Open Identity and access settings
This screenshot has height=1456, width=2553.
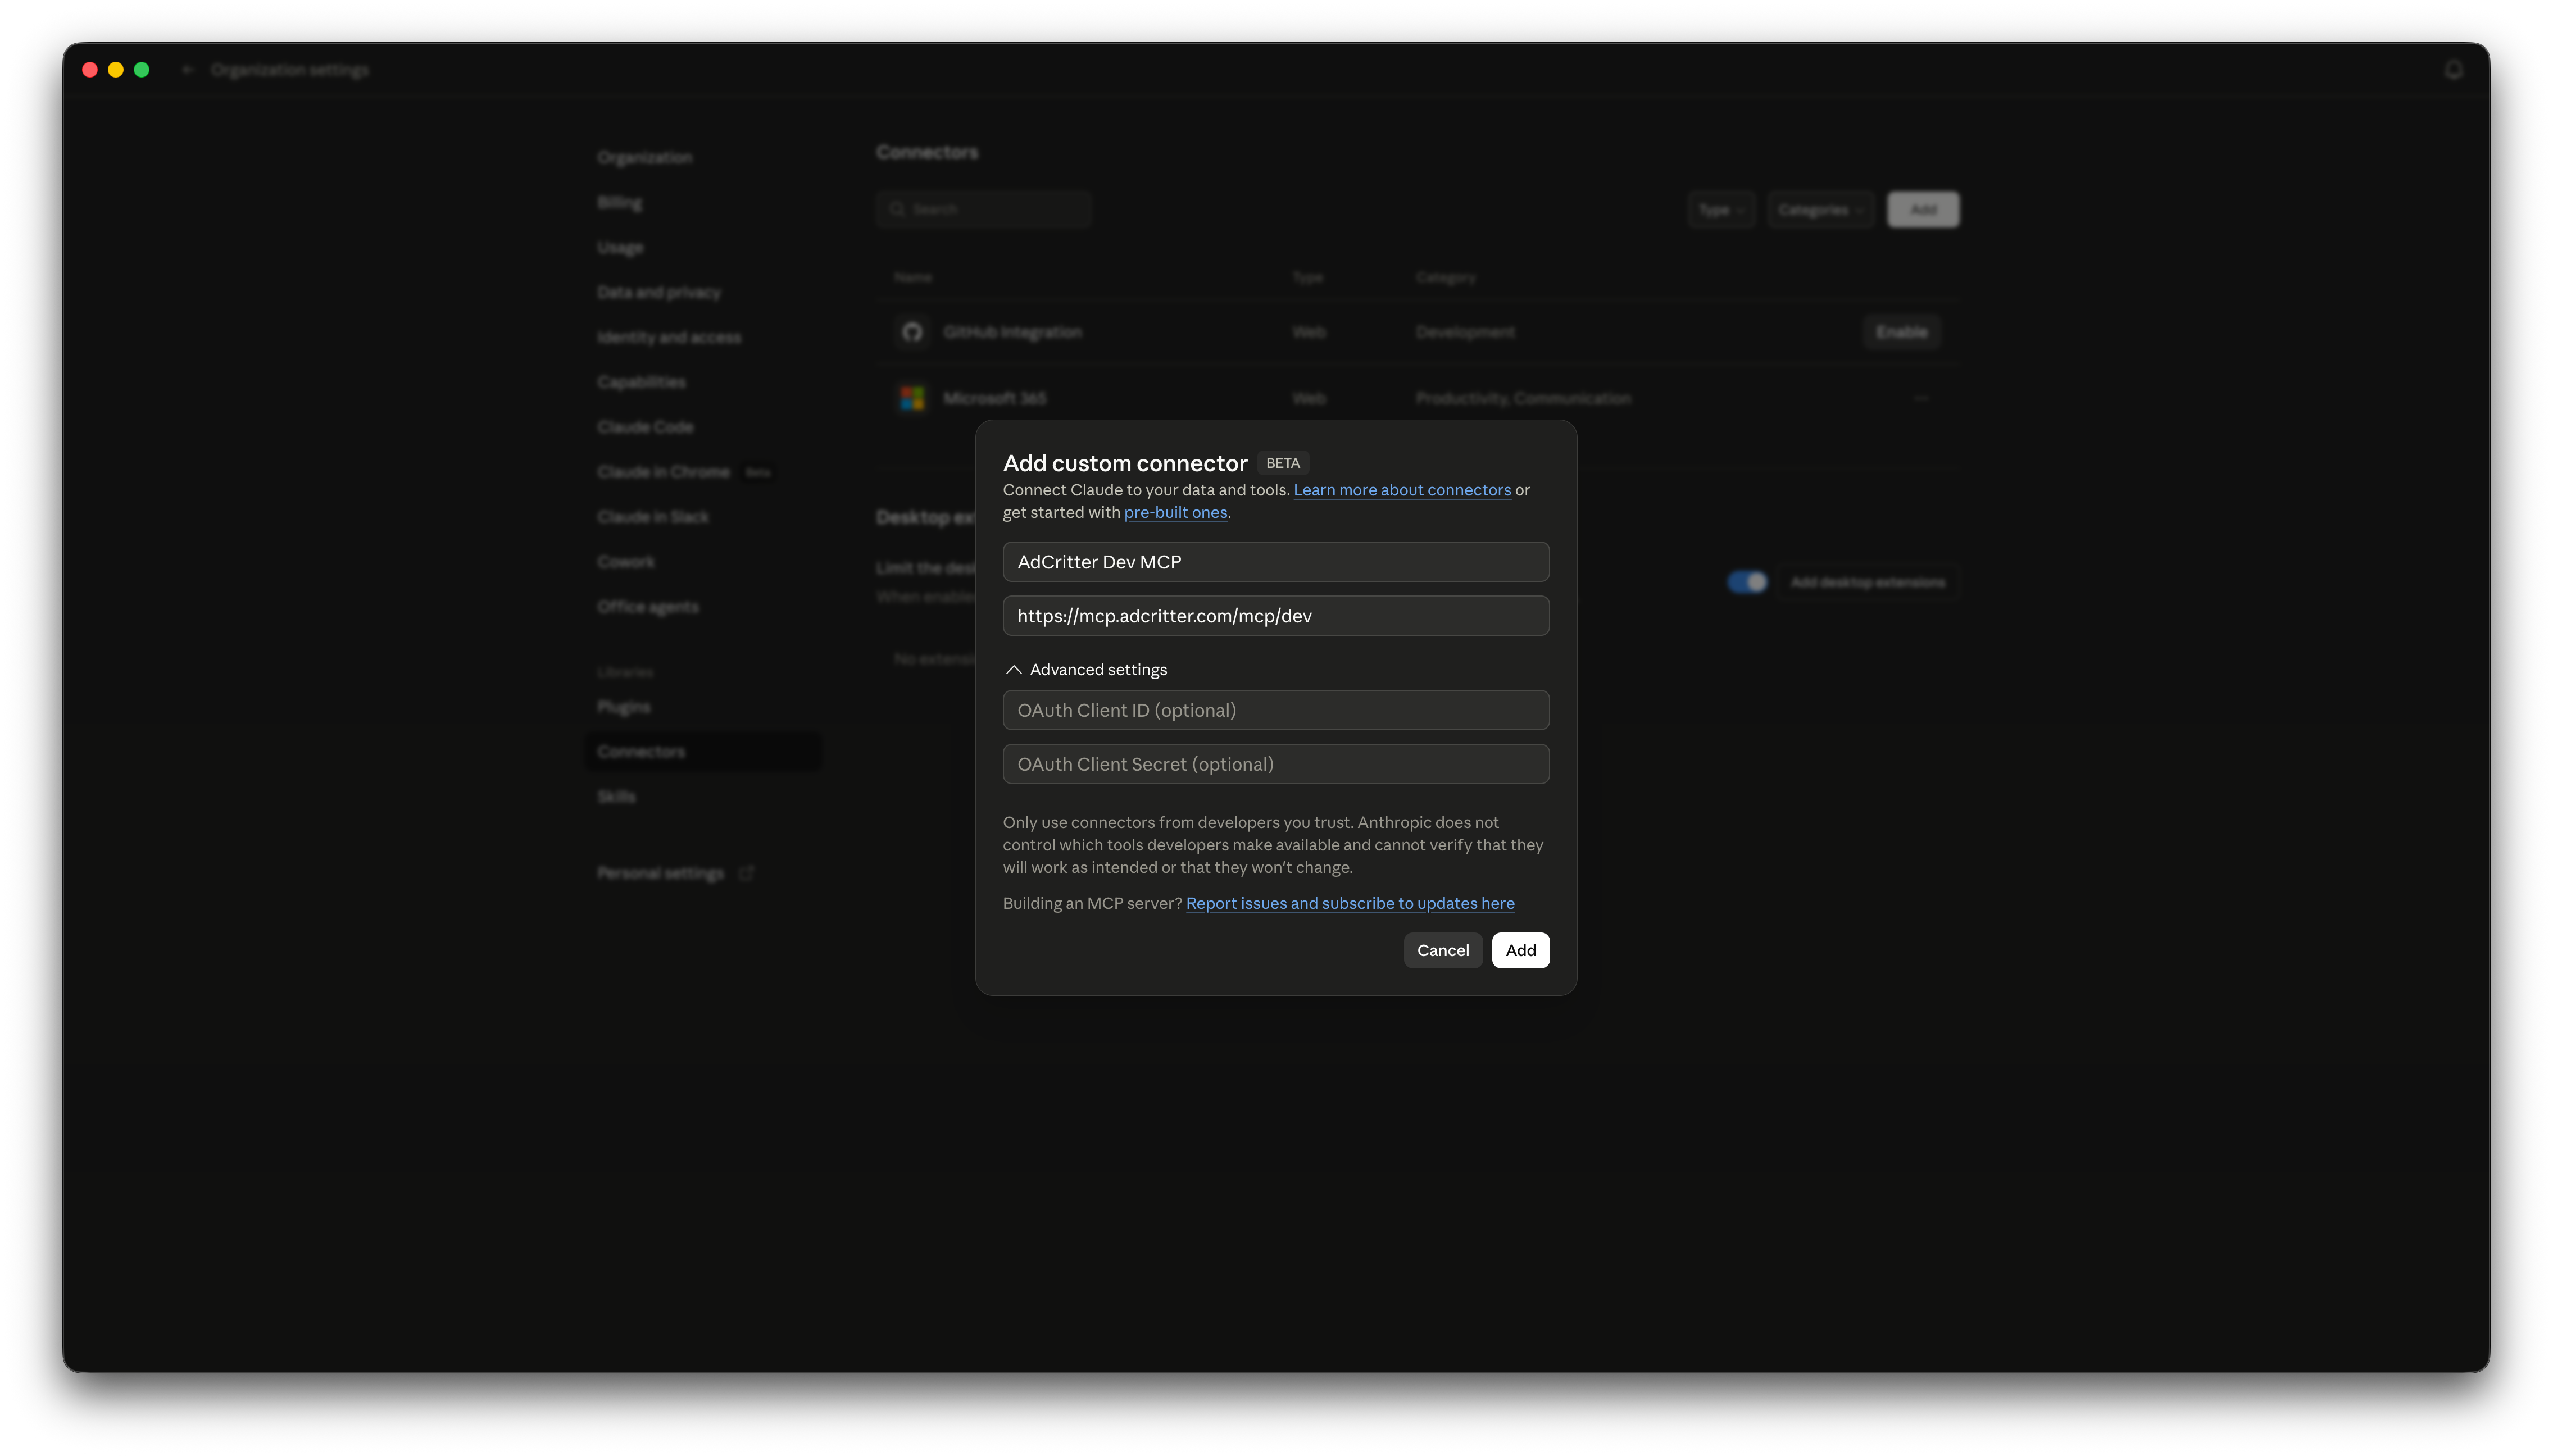tap(669, 337)
